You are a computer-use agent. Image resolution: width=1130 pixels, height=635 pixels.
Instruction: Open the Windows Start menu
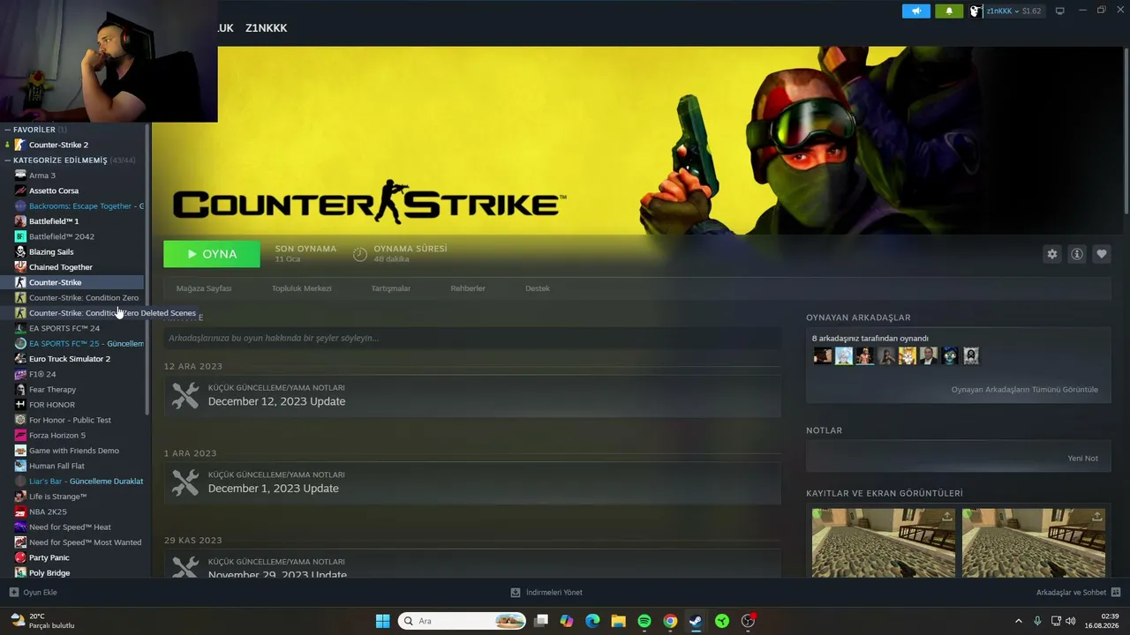382,621
